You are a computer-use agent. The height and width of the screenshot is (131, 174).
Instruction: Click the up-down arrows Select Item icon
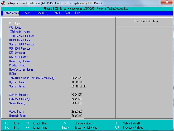28,123
